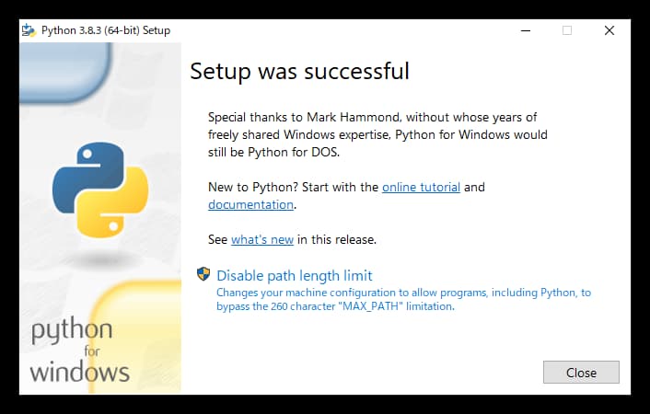
Task: Click the MAX_PATH limitation description text
Action: (403, 299)
